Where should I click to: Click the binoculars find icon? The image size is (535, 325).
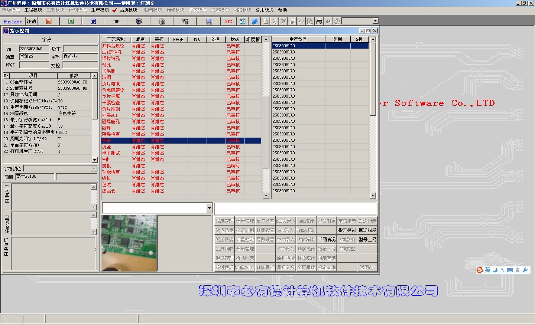pyautogui.click(x=328, y=22)
